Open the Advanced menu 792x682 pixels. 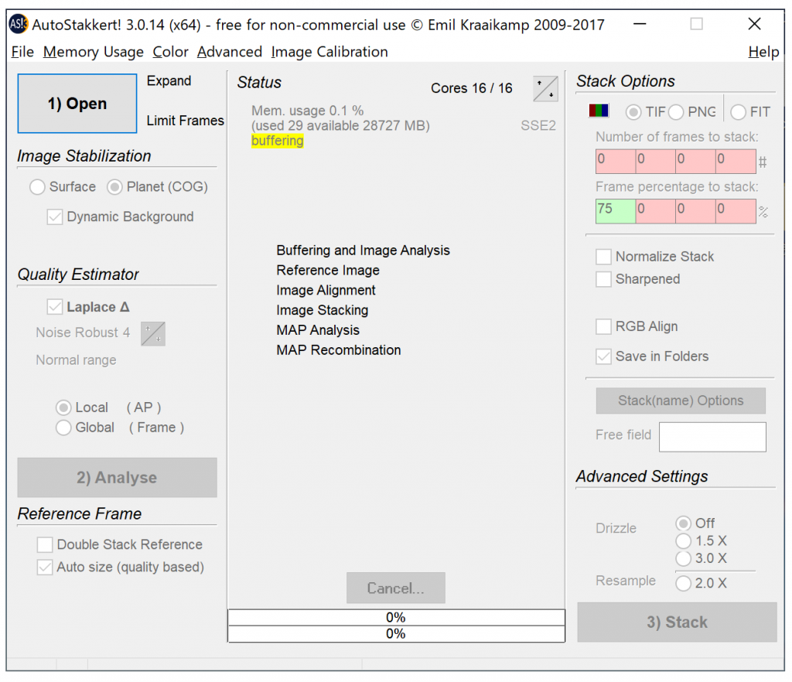(x=229, y=52)
